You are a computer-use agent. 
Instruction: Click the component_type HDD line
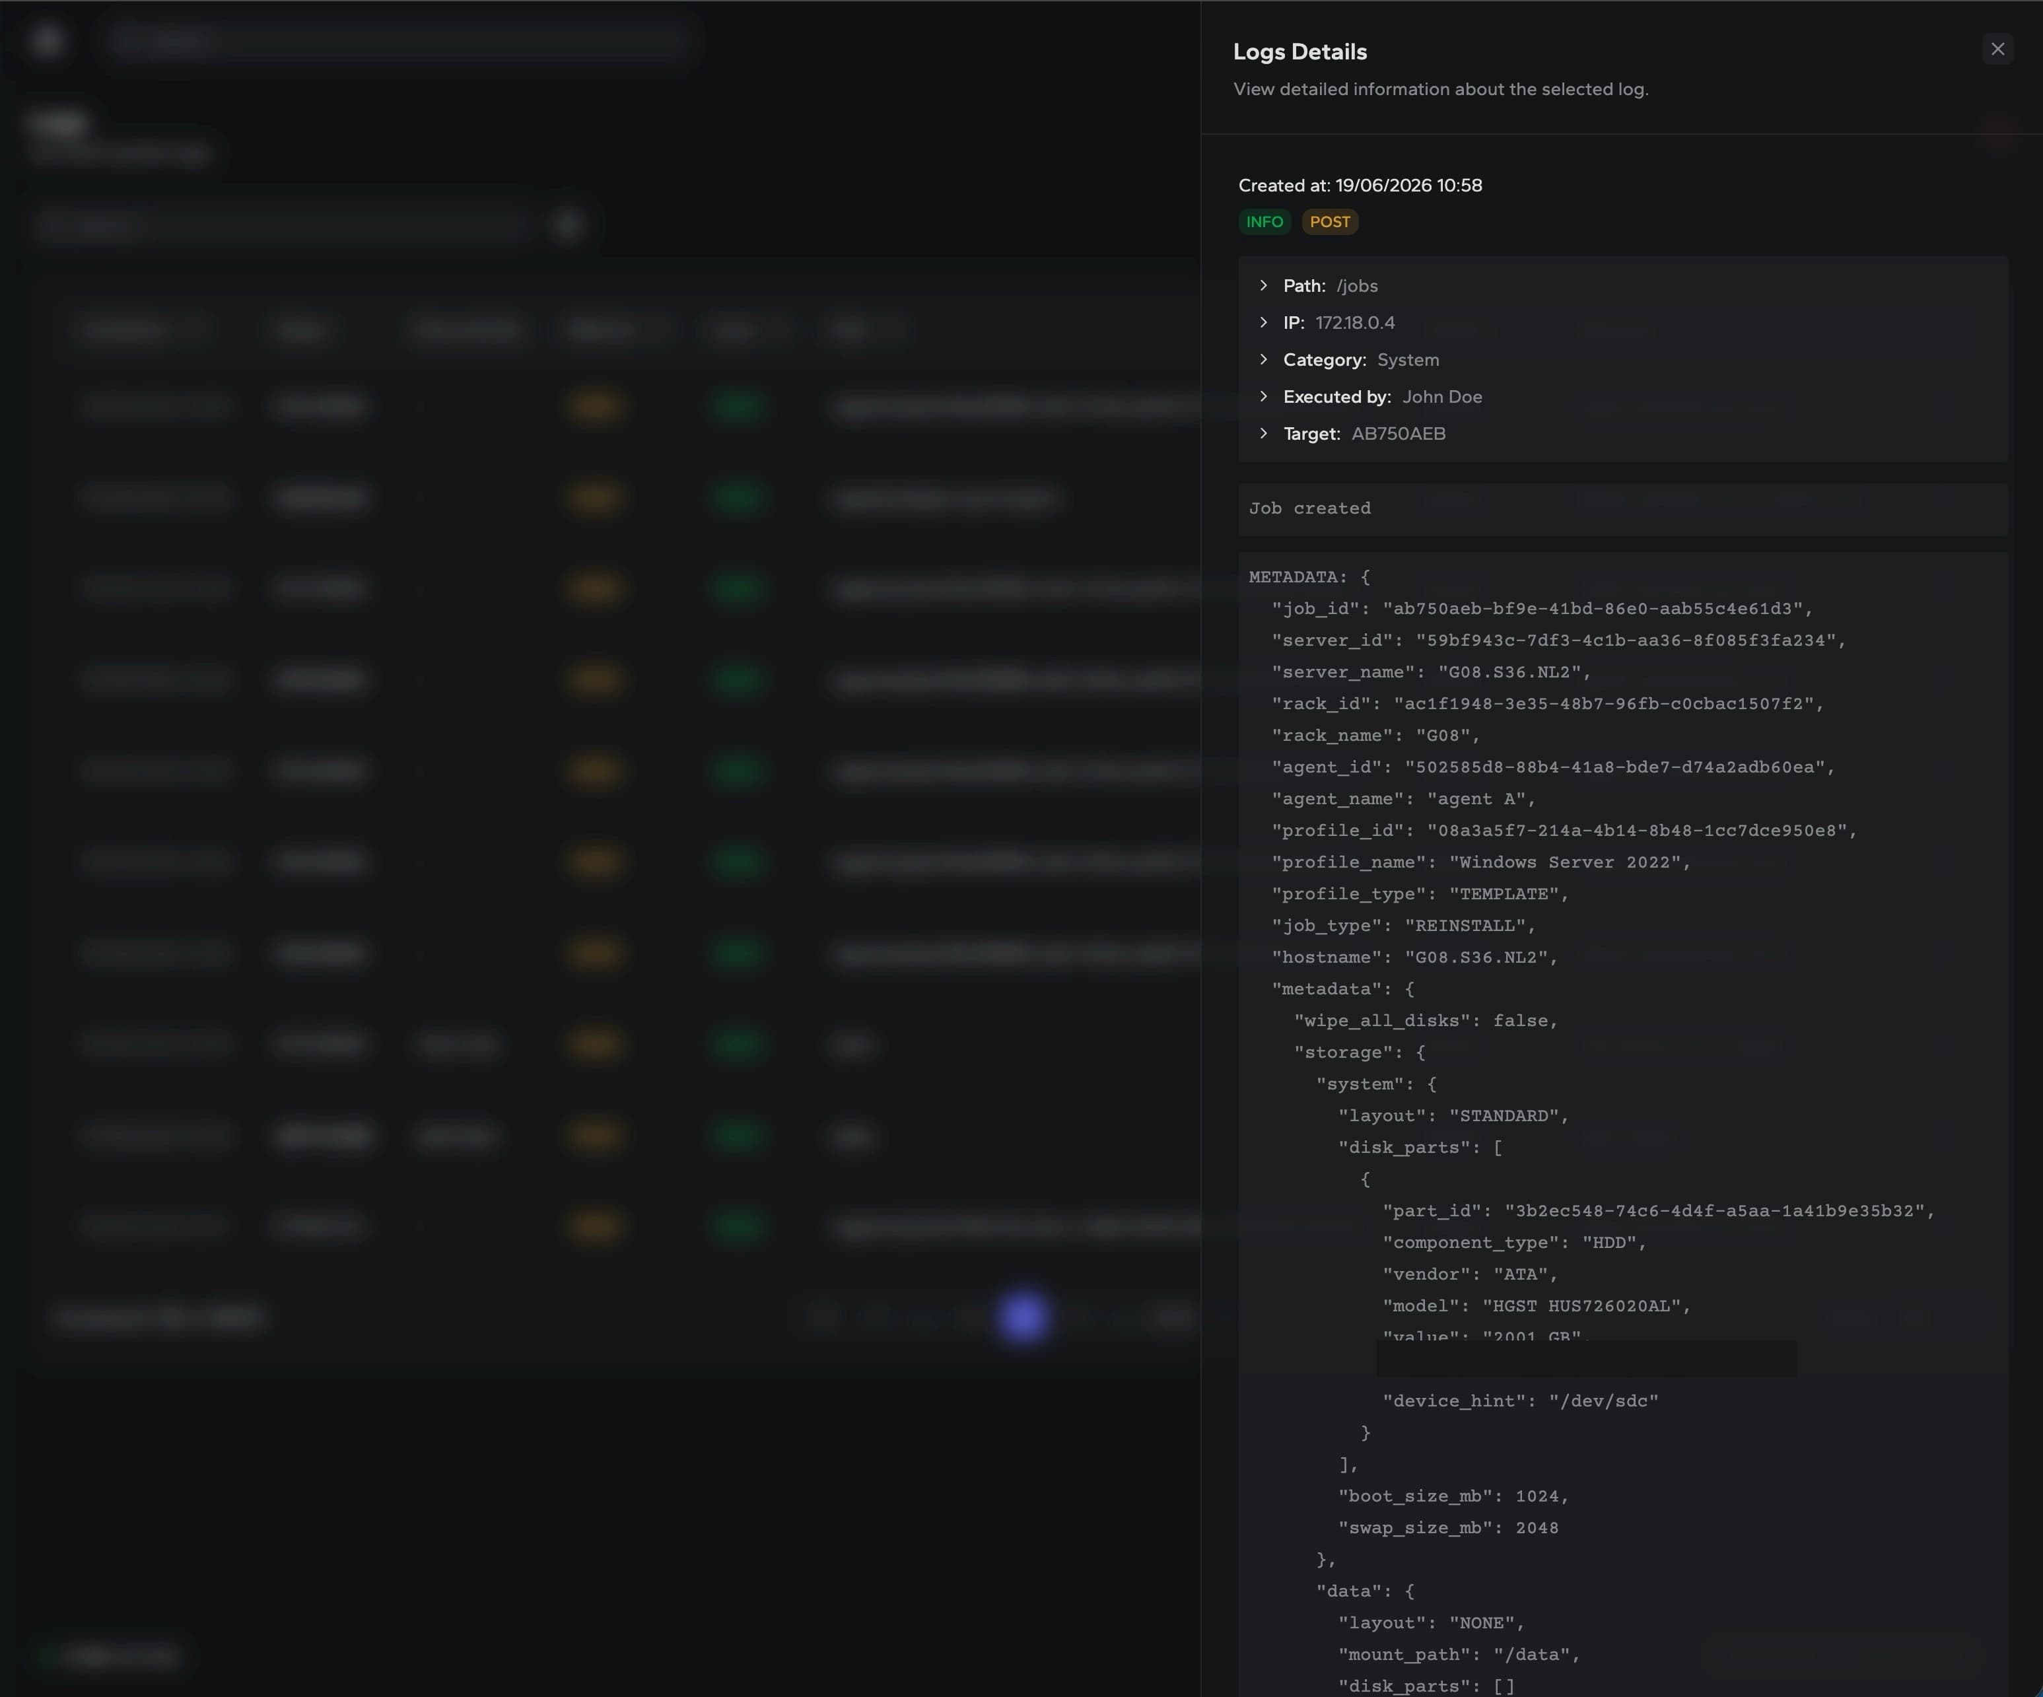click(1515, 1243)
